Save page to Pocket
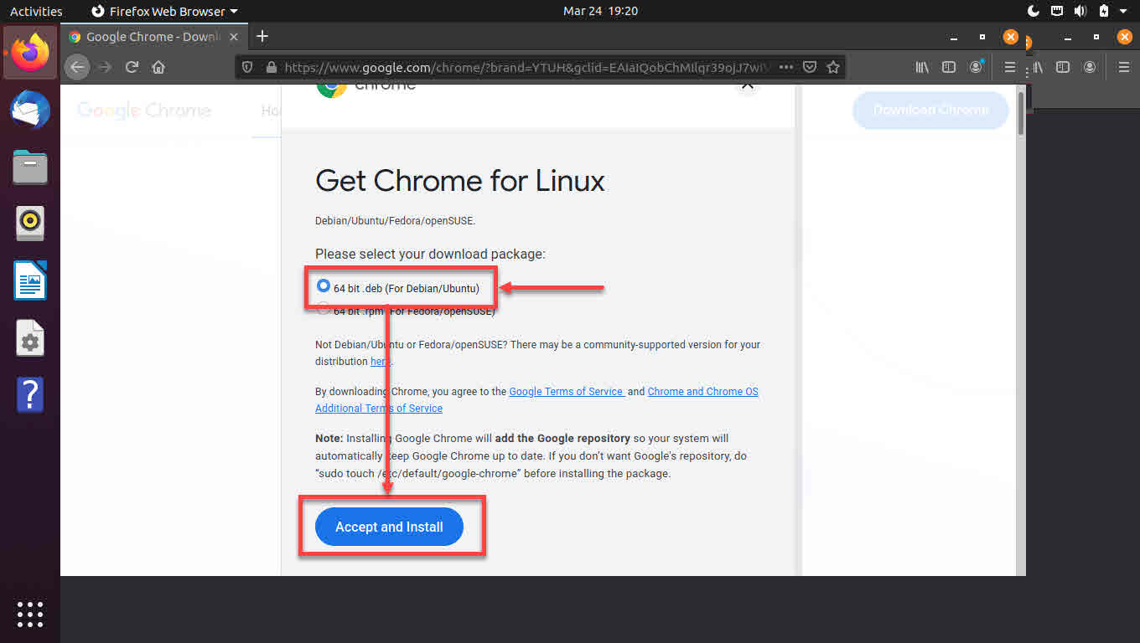 pyautogui.click(x=810, y=67)
